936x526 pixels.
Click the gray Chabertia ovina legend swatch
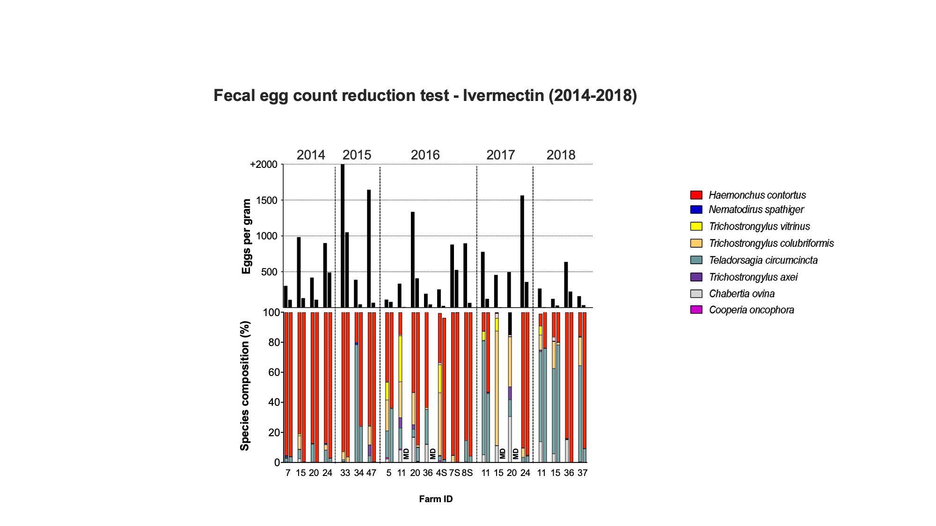[x=696, y=294]
